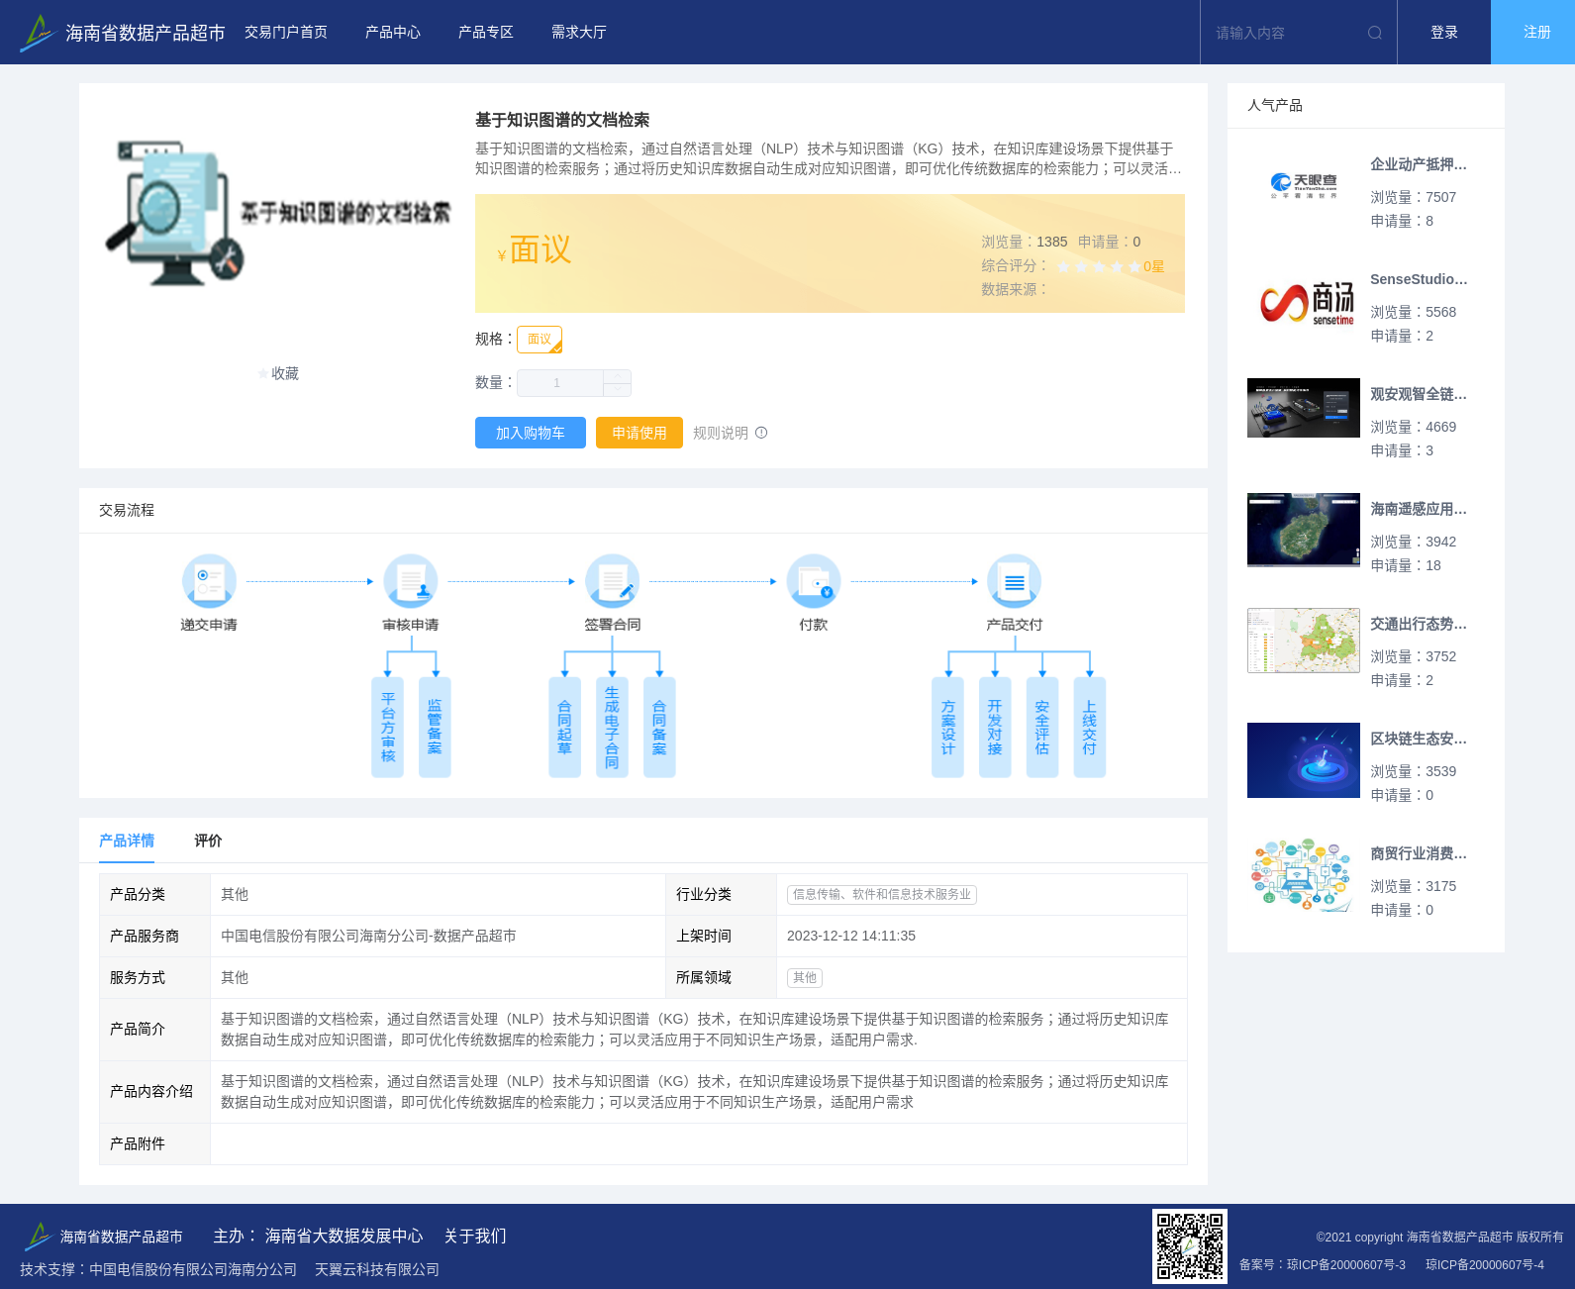Switch to the 评价 tab
This screenshot has width=1575, height=1289.
(x=208, y=841)
